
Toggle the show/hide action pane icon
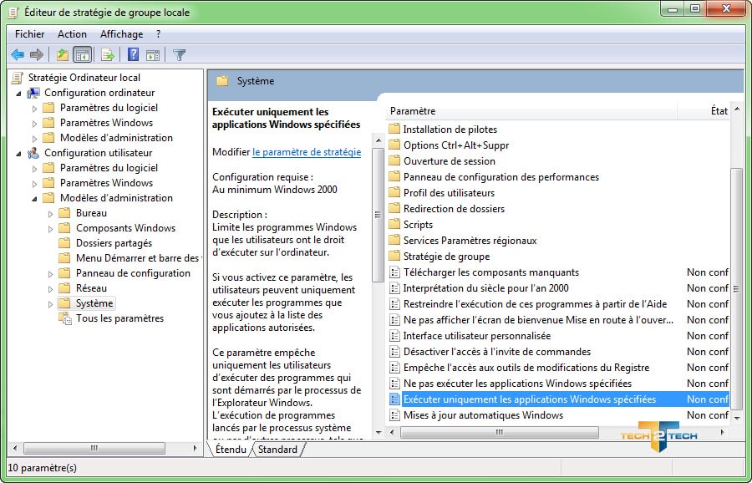[x=152, y=55]
